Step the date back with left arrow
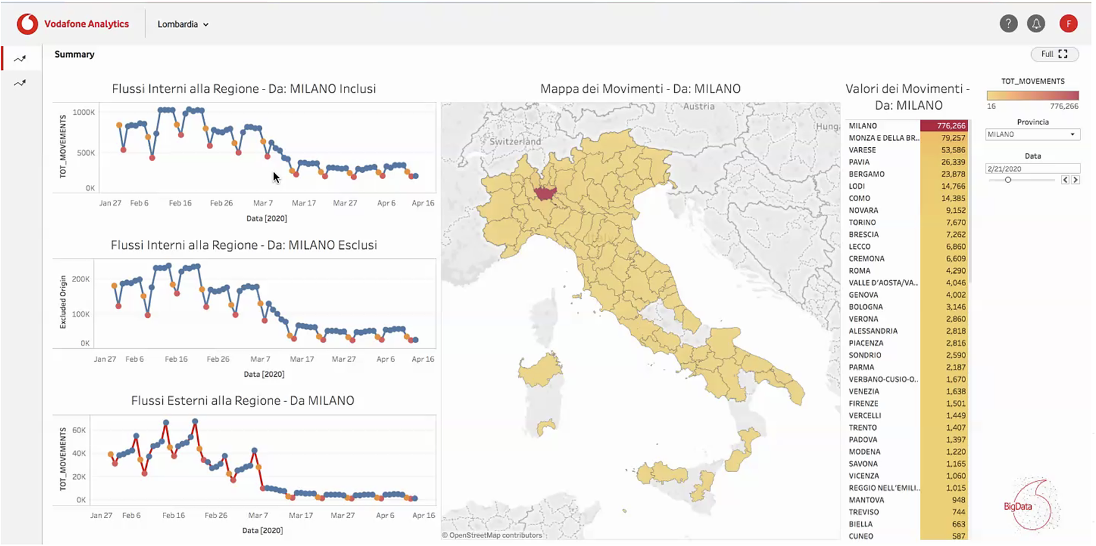This screenshot has width=1096, height=546. tap(1065, 180)
